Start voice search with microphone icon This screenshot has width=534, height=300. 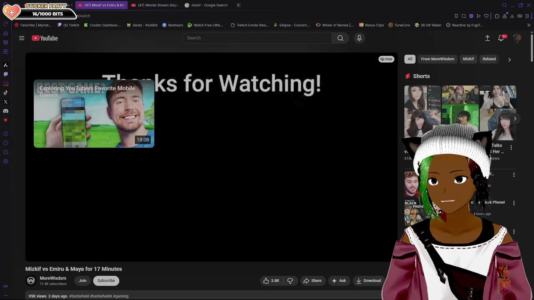[x=359, y=38]
